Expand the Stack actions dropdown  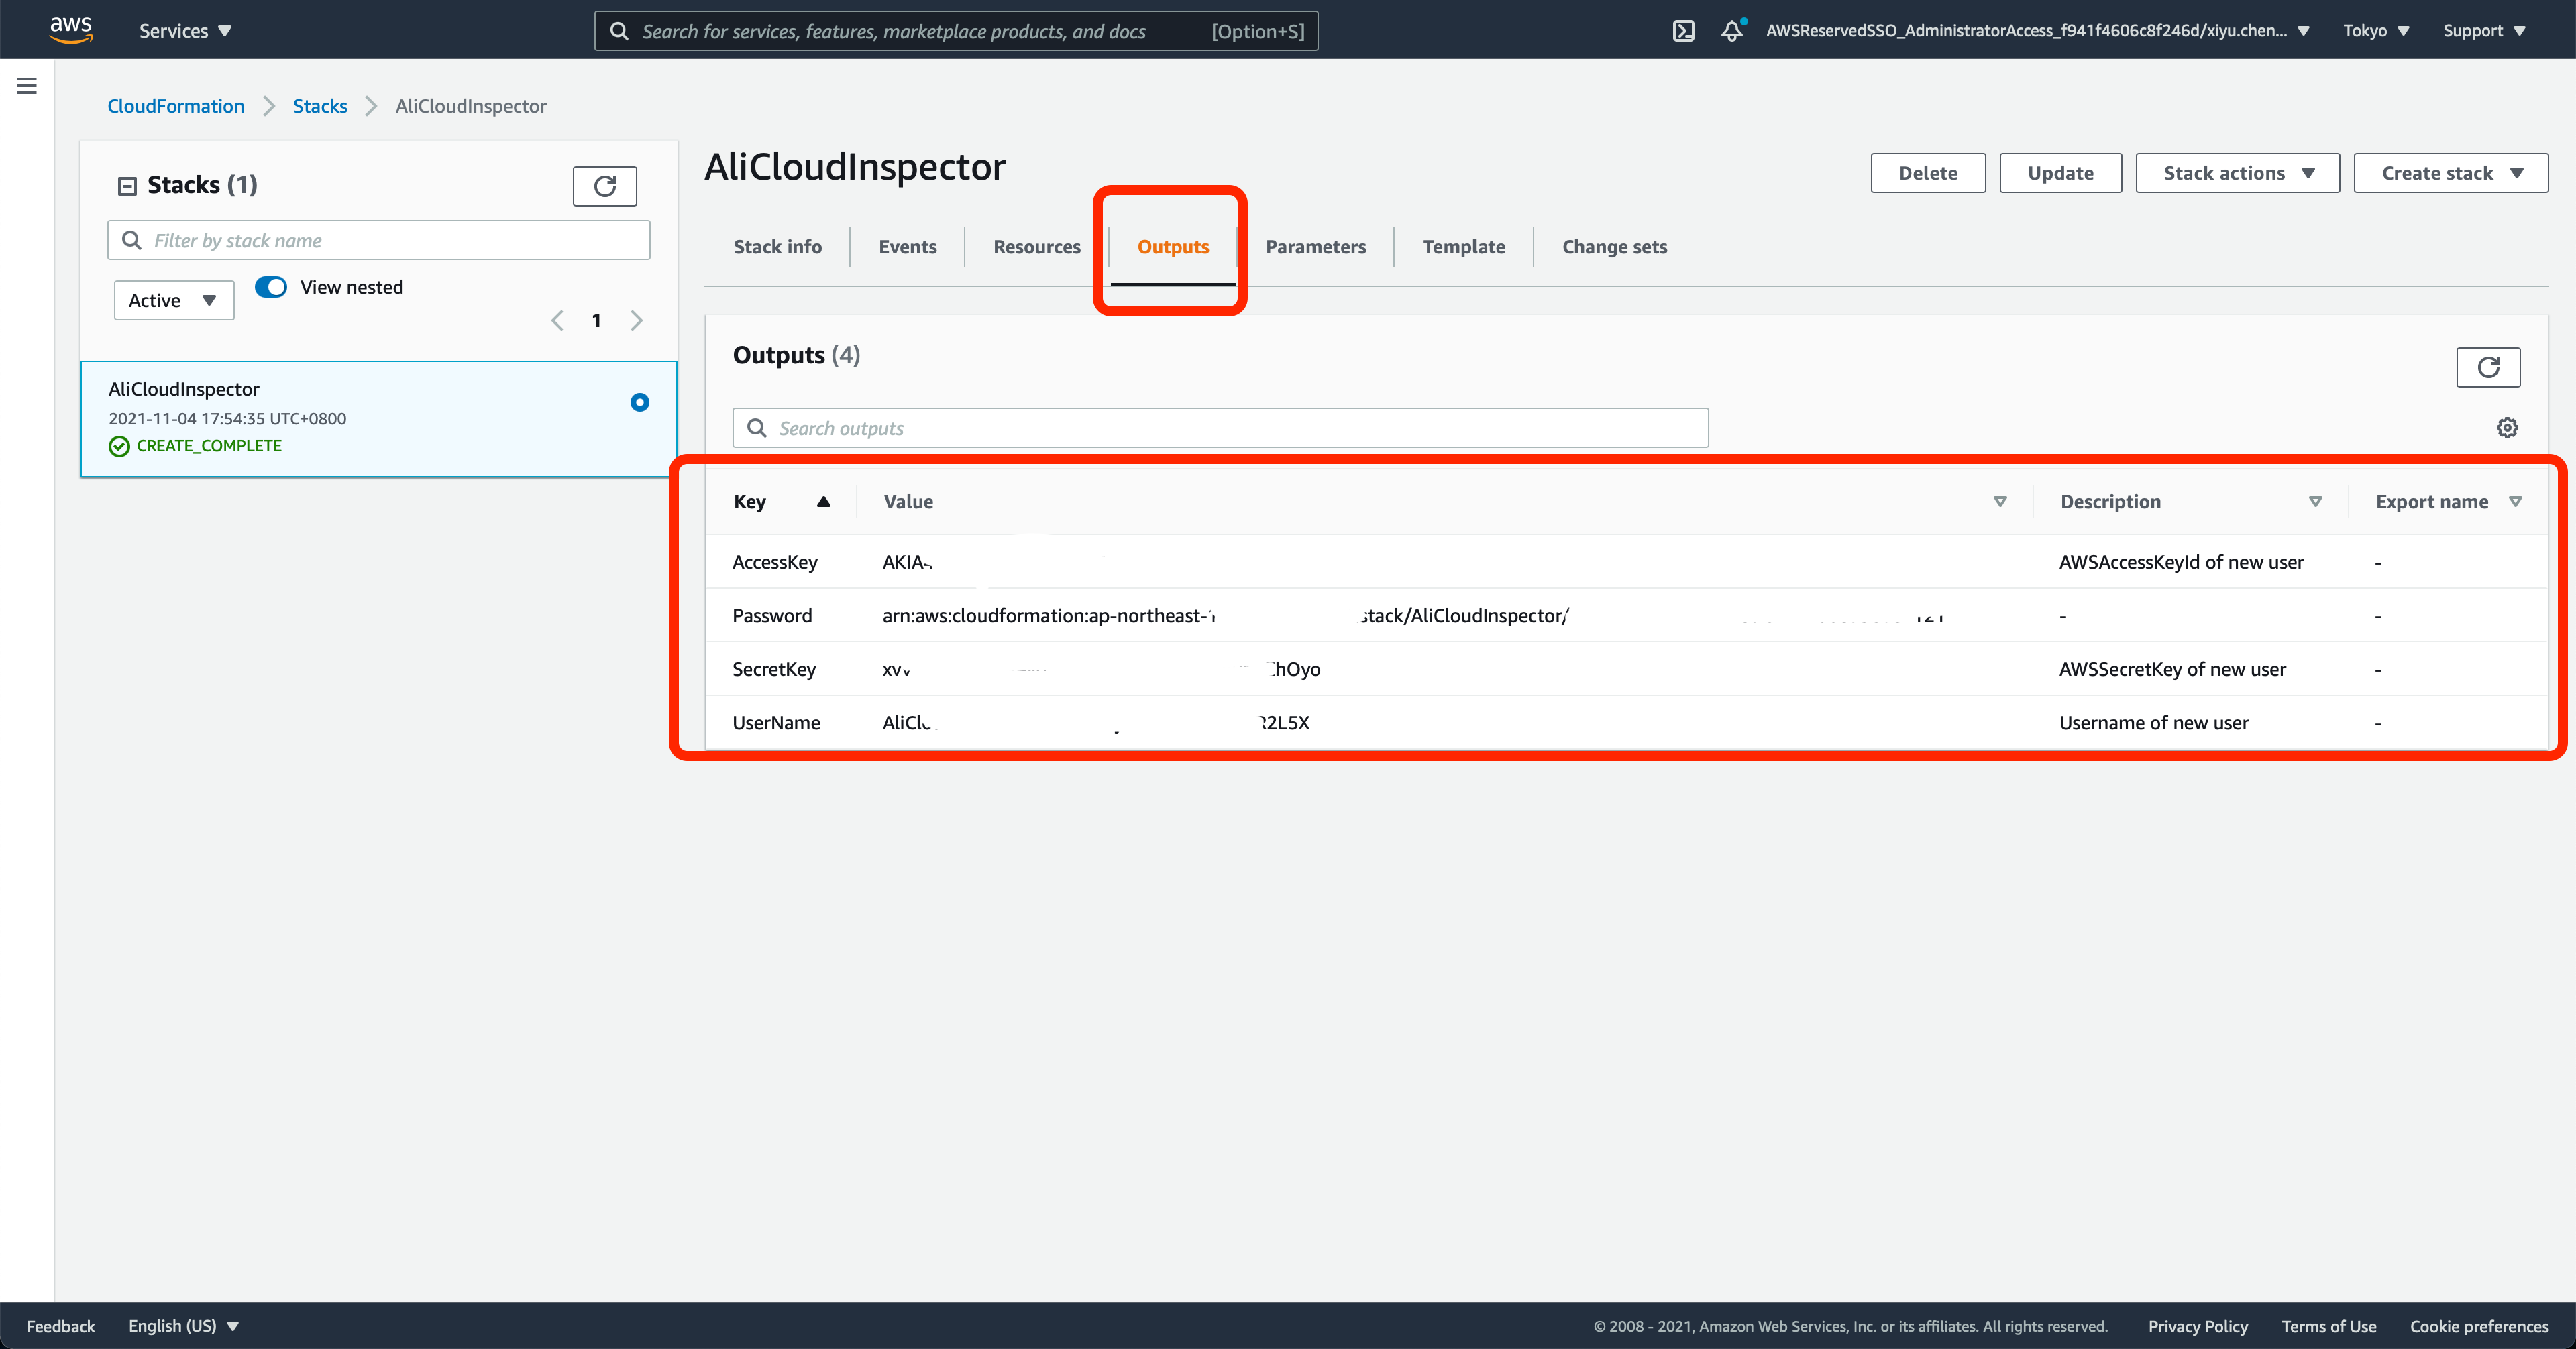(x=2237, y=173)
